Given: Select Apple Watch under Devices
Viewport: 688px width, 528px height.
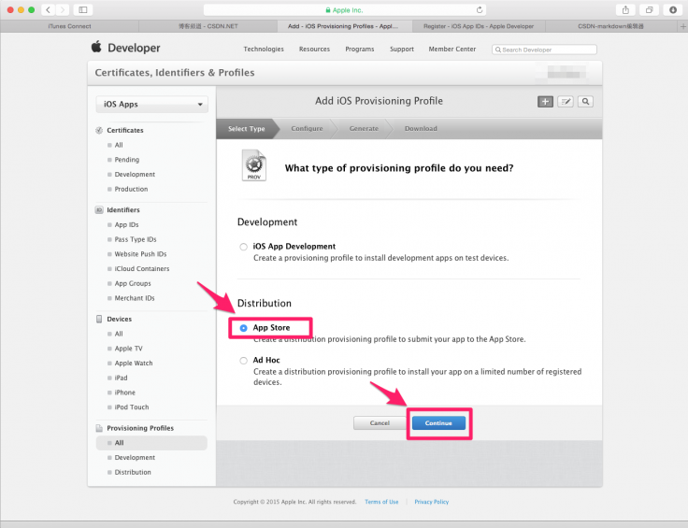Looking at the screenshot, I should pos(134,364).
